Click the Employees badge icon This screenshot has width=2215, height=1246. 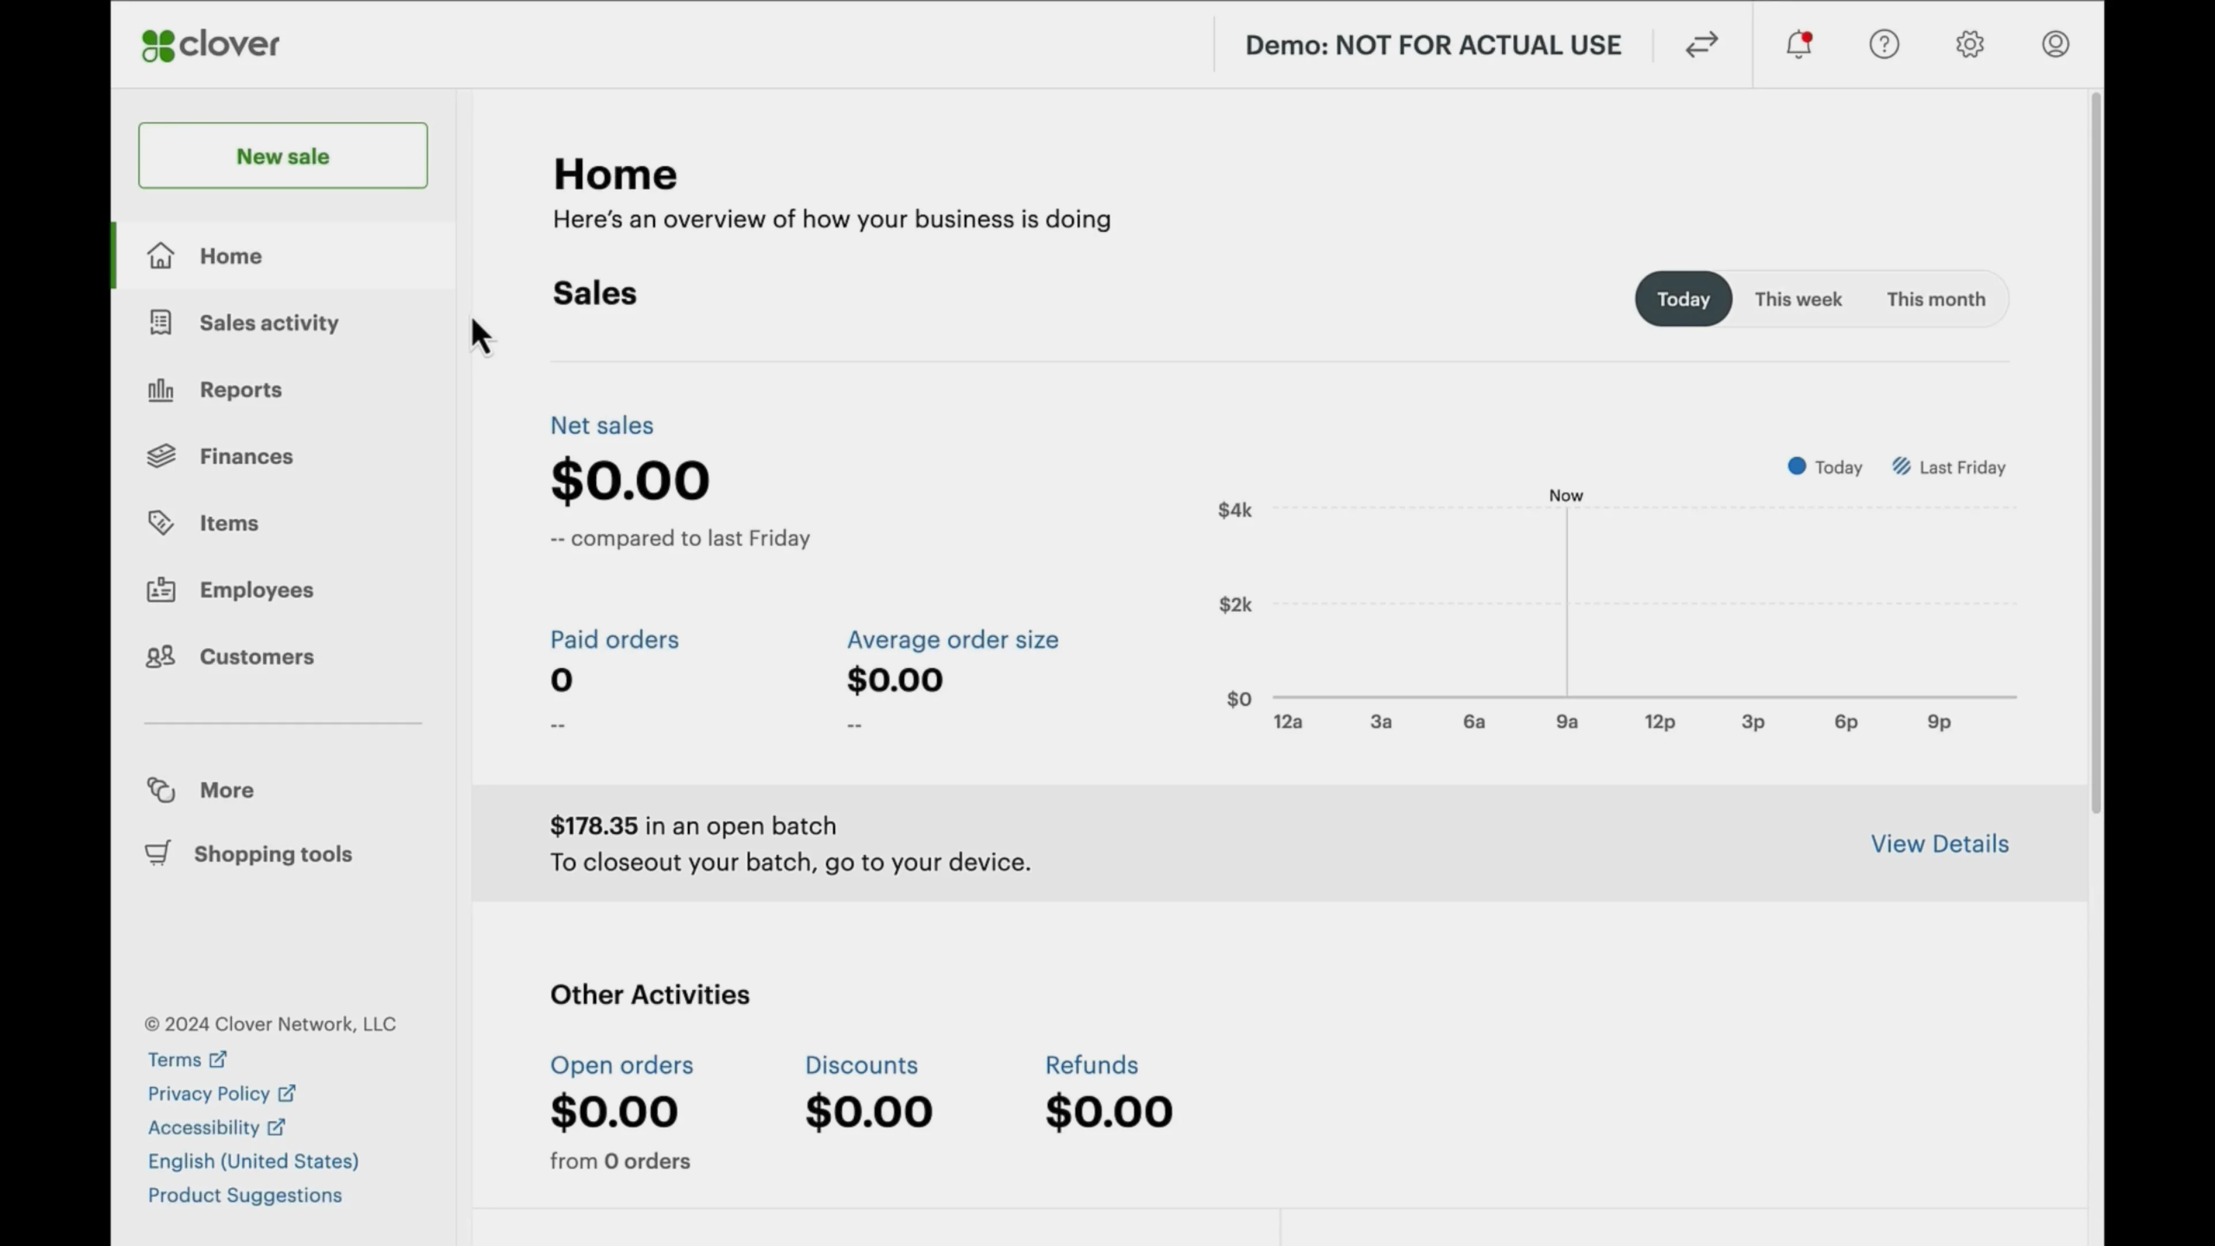tap(161, 589)
